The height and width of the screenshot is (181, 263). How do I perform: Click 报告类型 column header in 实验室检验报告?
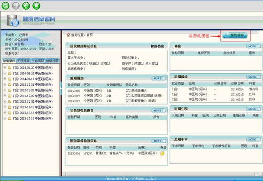pos(132,117)
